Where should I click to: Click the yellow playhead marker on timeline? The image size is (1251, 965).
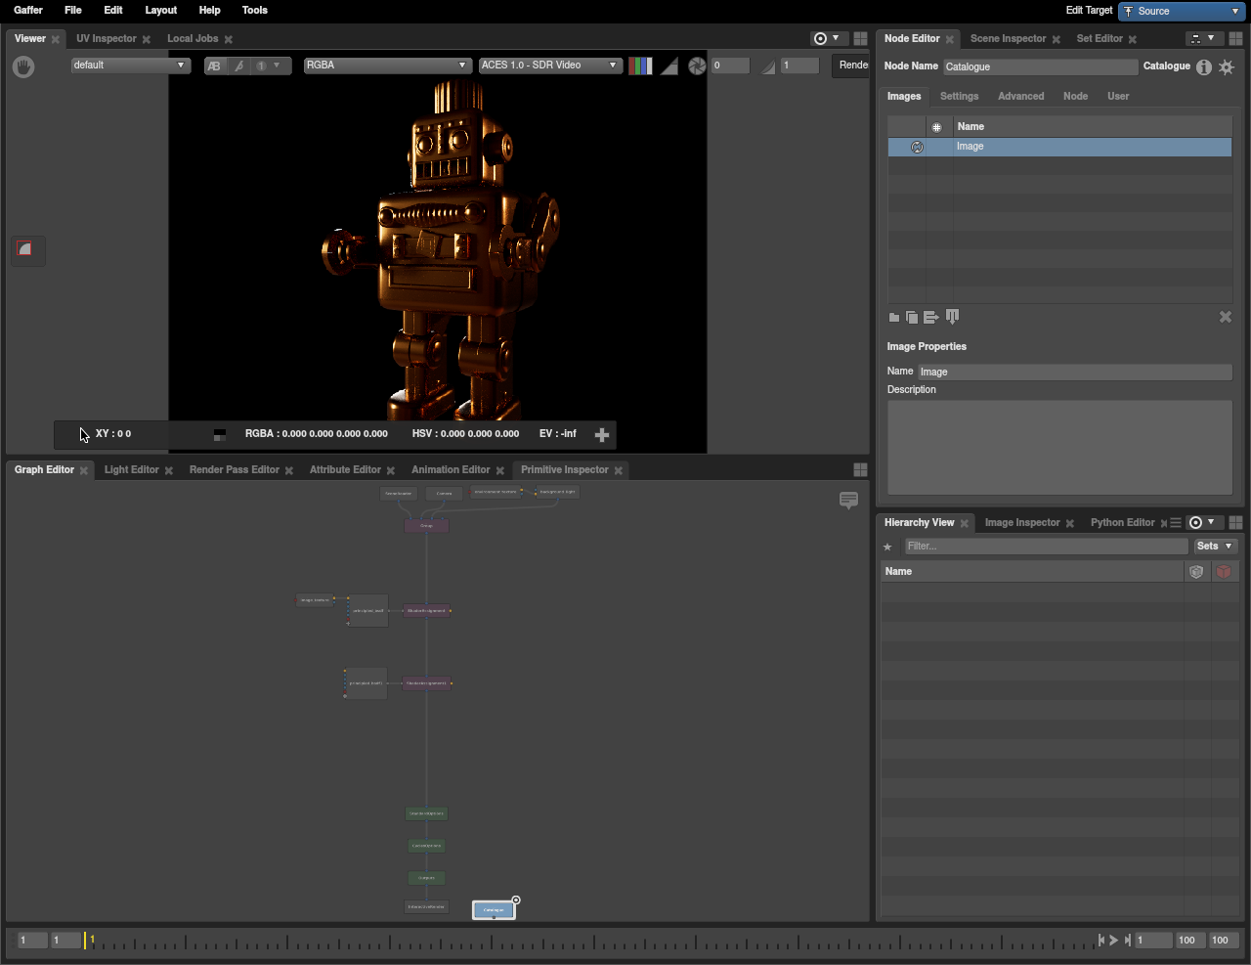pos(85,940)
